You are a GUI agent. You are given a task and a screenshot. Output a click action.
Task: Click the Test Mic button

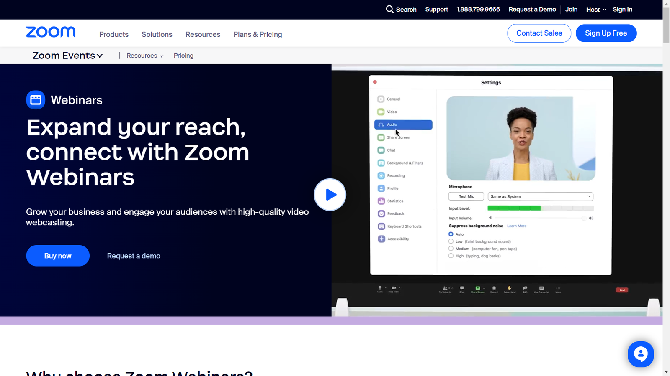[466, 196]
